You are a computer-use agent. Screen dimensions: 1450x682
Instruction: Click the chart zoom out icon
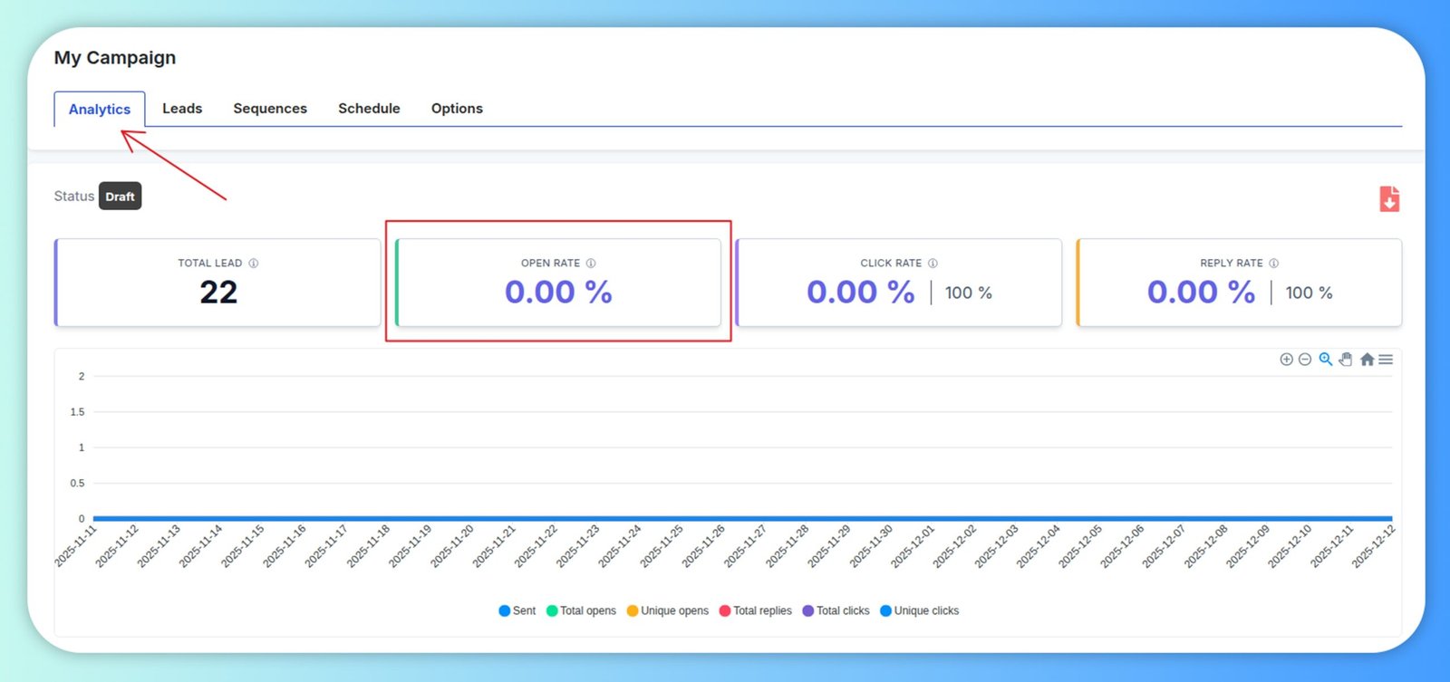tap(1305, 360)
